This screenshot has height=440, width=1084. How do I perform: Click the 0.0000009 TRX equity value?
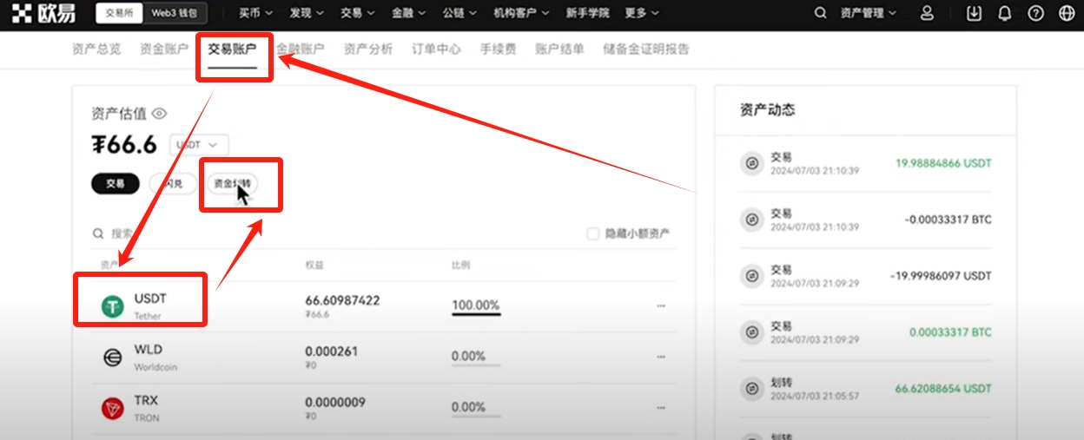335,403
